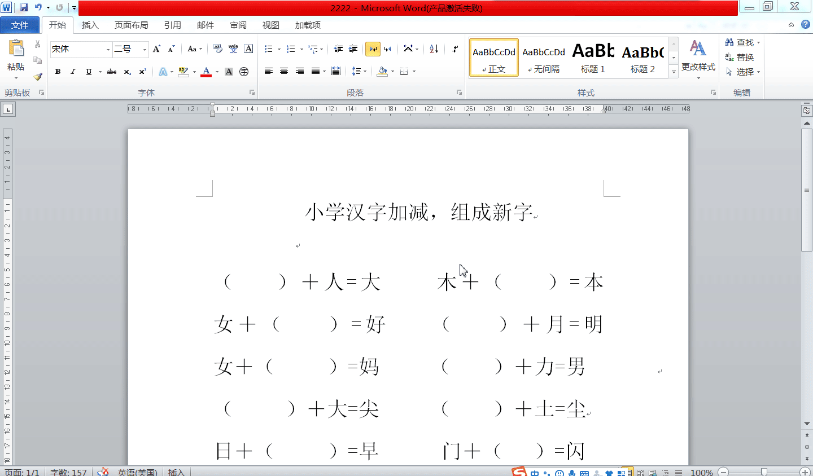The width and height of the screenshot is (813, 476).
Task: Apply bullet list formatting
Action: pyautogui.click(x=269, y=49)
